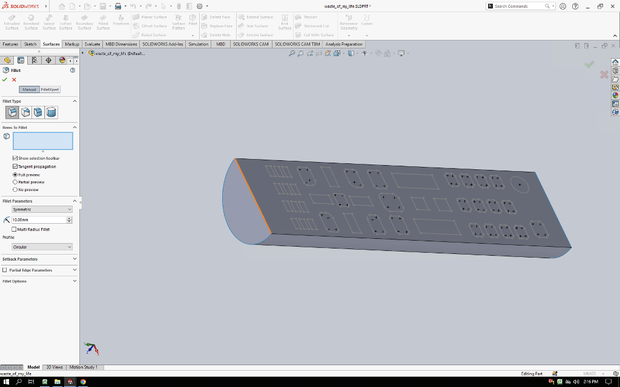Select No preview radio button

tap(15, 189)
